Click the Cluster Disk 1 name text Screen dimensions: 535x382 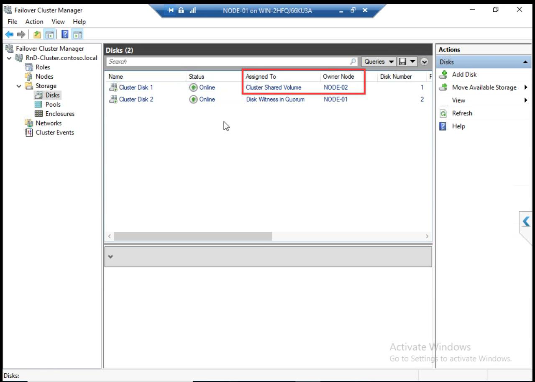pos(136,87)
